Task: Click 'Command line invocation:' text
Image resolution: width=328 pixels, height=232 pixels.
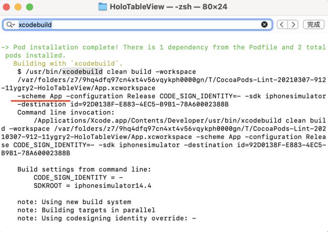Action: [66, 113]
